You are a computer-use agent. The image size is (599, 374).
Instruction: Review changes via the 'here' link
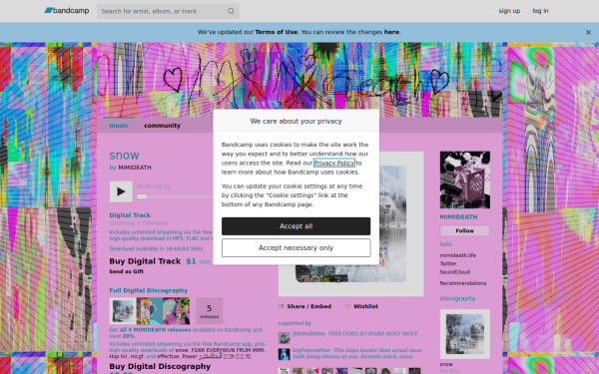[x=391, y=32]
